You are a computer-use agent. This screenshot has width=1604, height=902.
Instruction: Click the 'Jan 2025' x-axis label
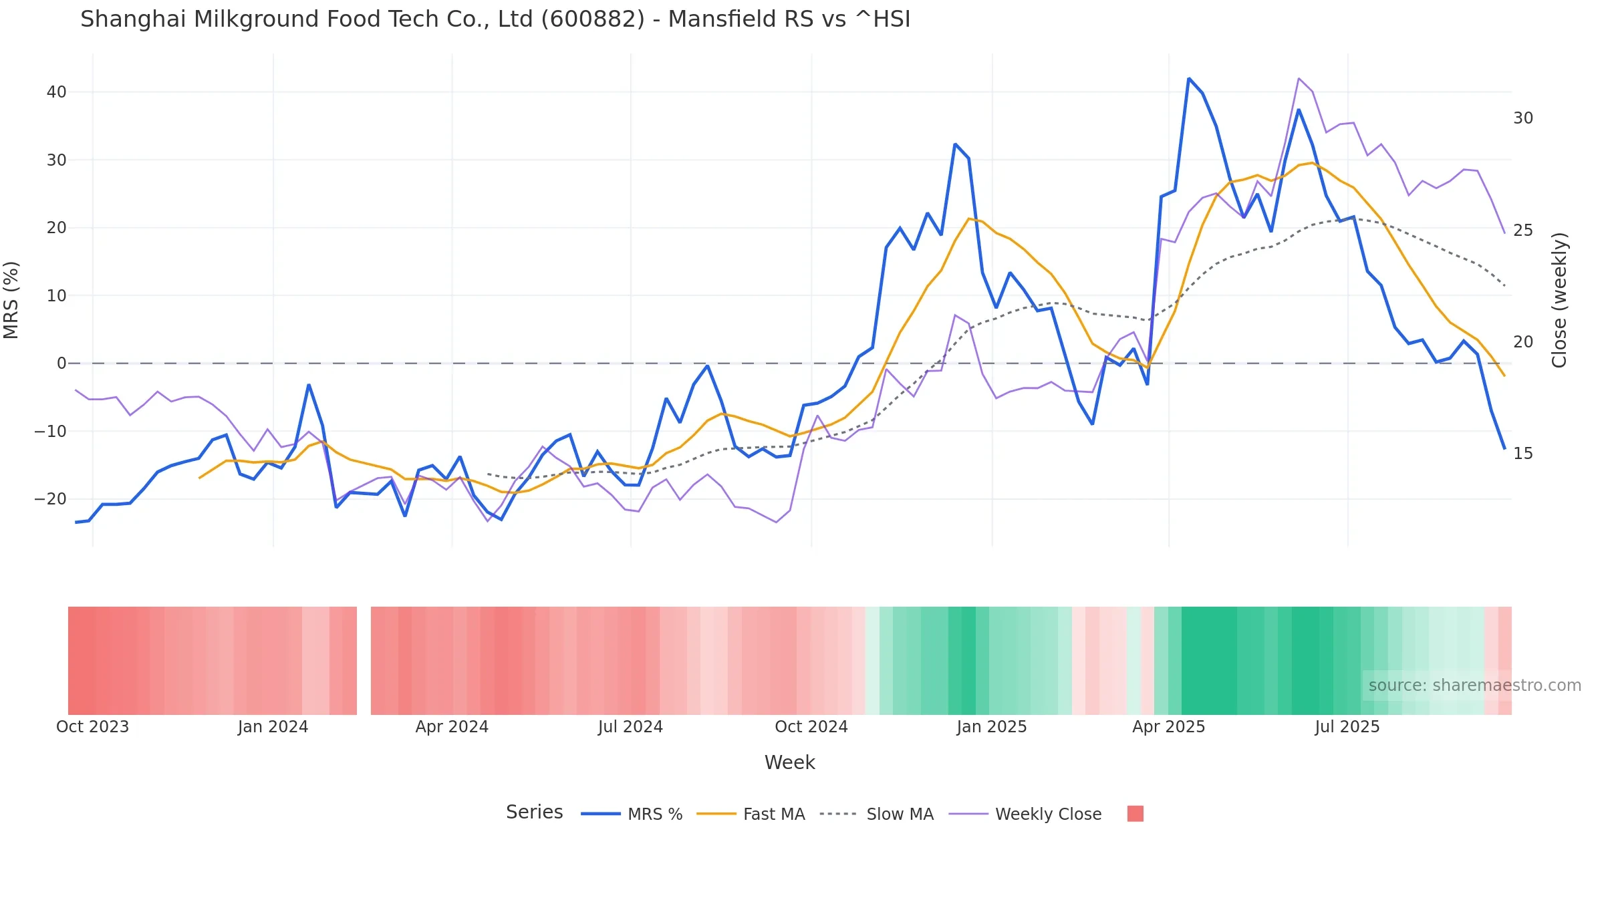pos(991,726)
